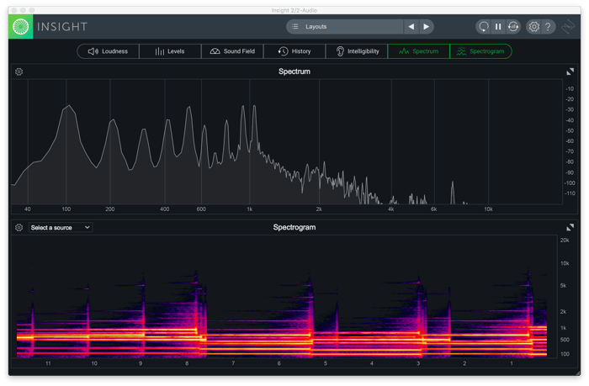Click the iZotope Insight logo icon
The width and height of the screenshot is (589, 386).
(21, 27)
